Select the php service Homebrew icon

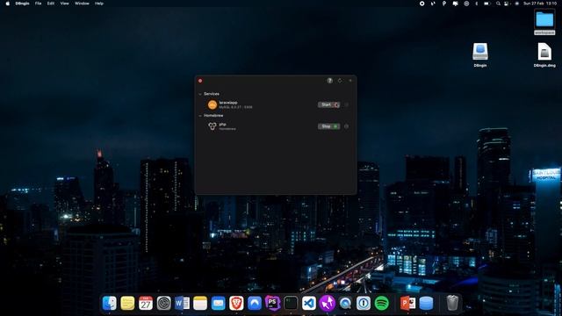tap(213, 126)
